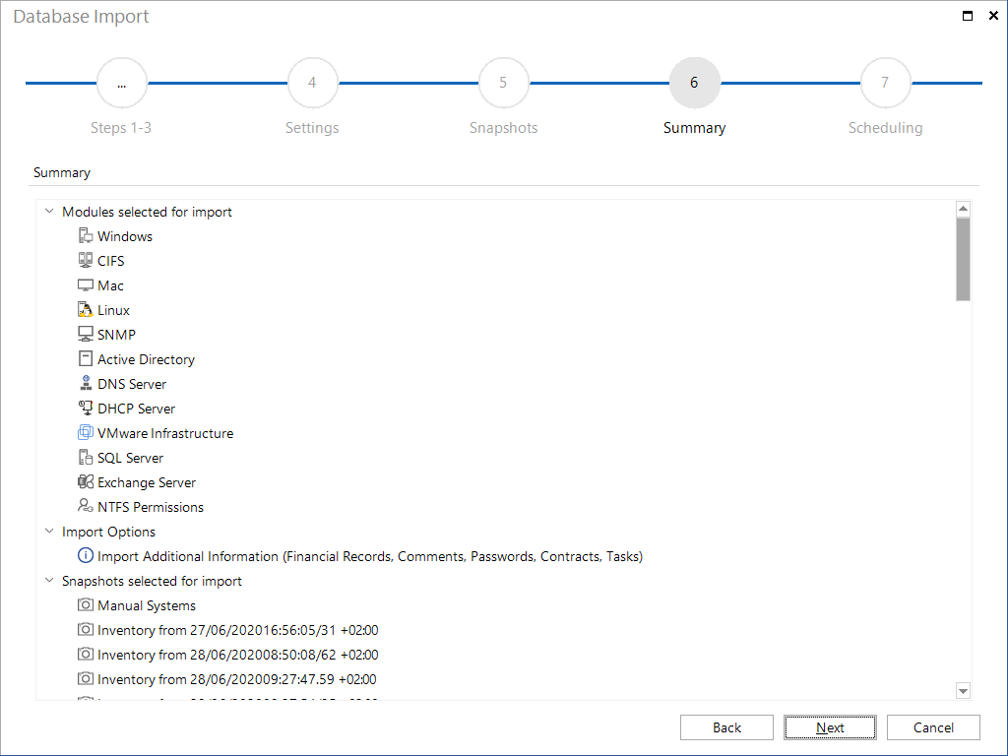Click the Back button
The height and width of the screenshot is (756, 1008).
click(726, 727)
